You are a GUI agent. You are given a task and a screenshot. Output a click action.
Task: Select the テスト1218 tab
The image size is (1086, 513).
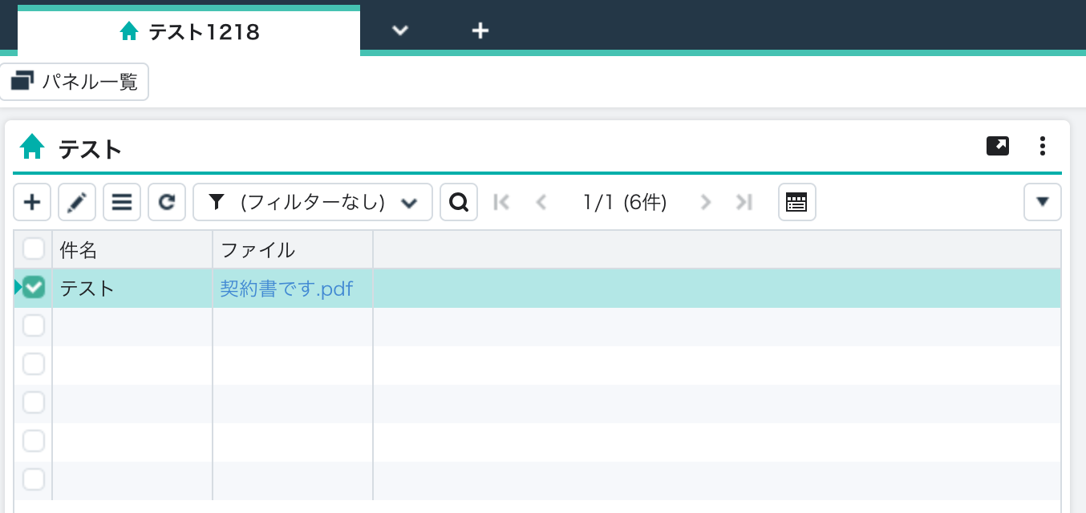click(189, 31)
